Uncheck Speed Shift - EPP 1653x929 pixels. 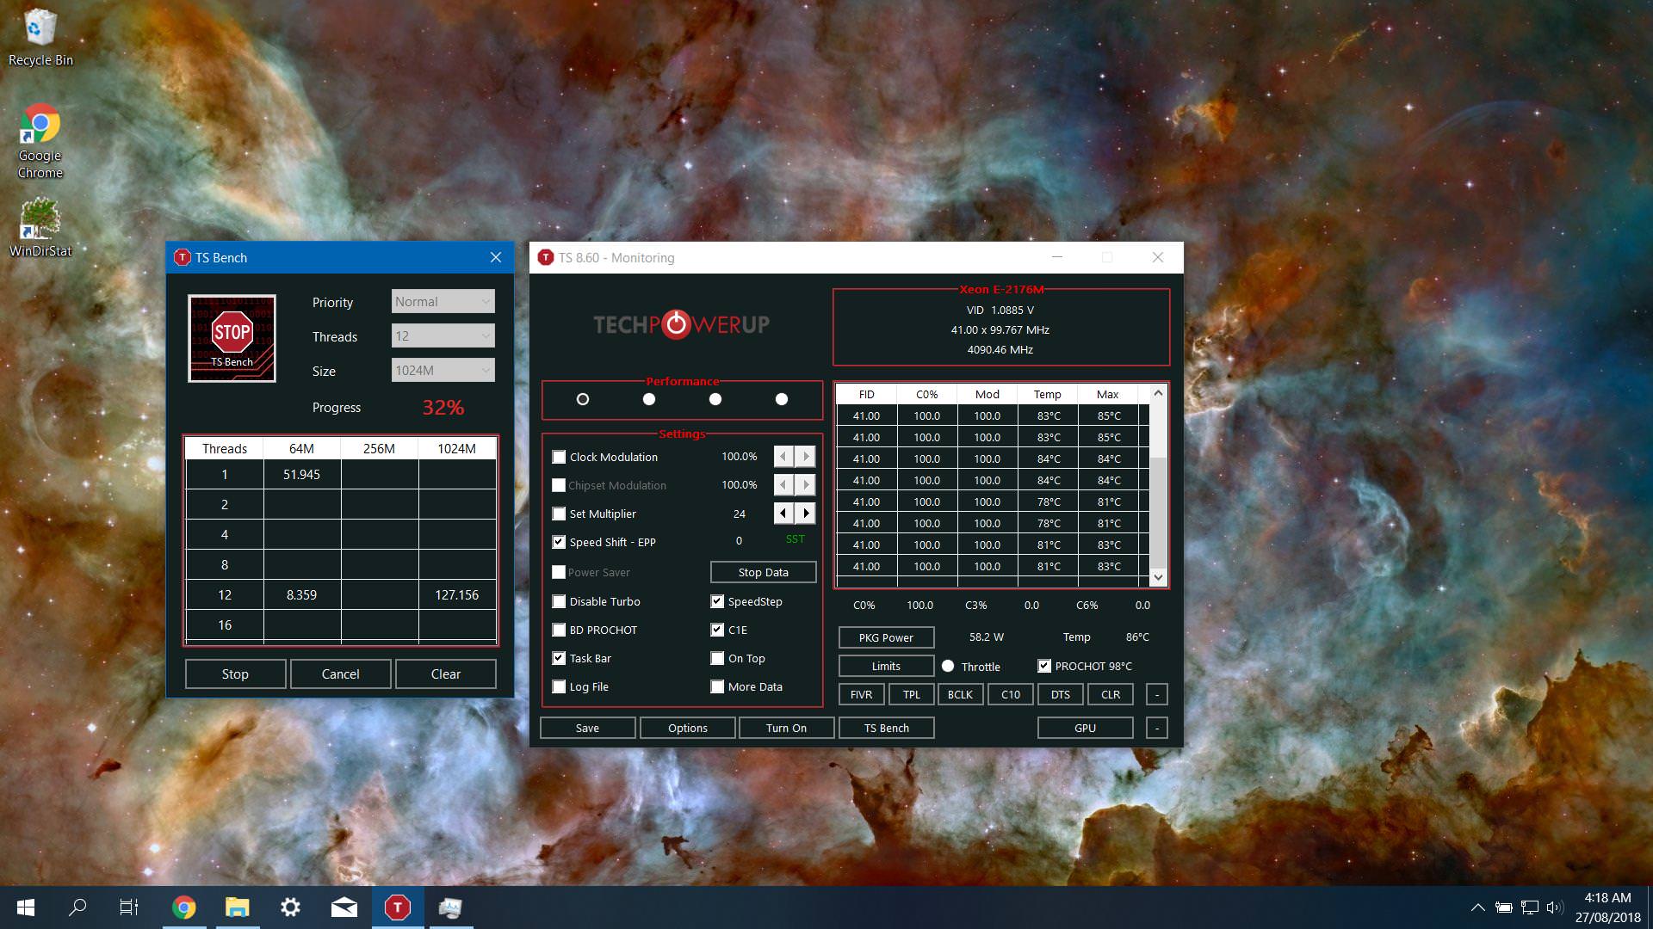(x=559, y=542)
